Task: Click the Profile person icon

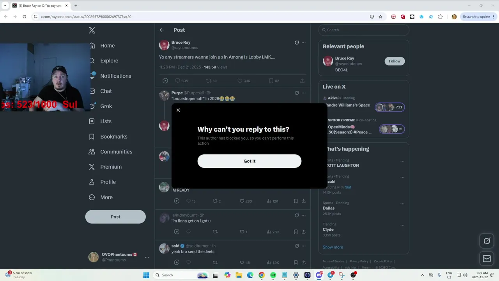Action: (x=92, y=182)
